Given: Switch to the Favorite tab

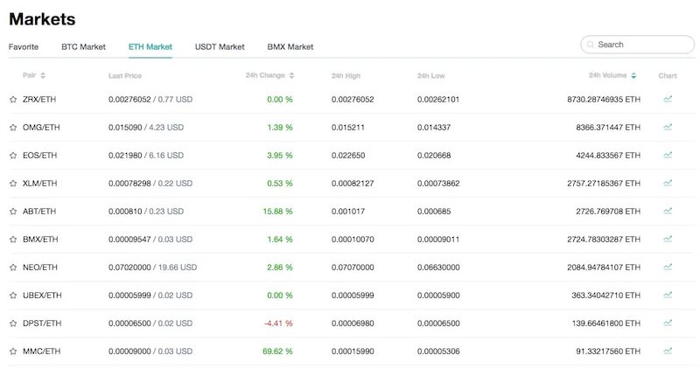Looking at the screenshot, I should coord(24,47).
